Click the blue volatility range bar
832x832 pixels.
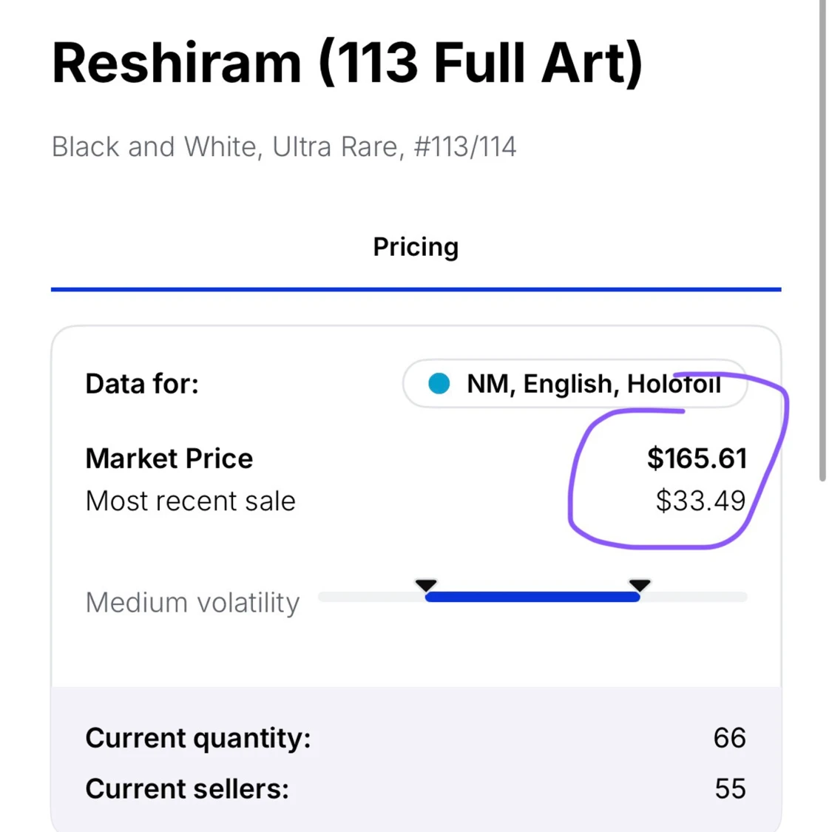[532, 597]
